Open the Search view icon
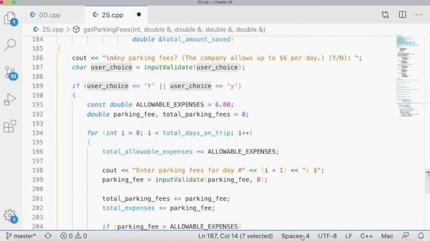The width and height of the screenshot is (430, 241). point(11,45)
